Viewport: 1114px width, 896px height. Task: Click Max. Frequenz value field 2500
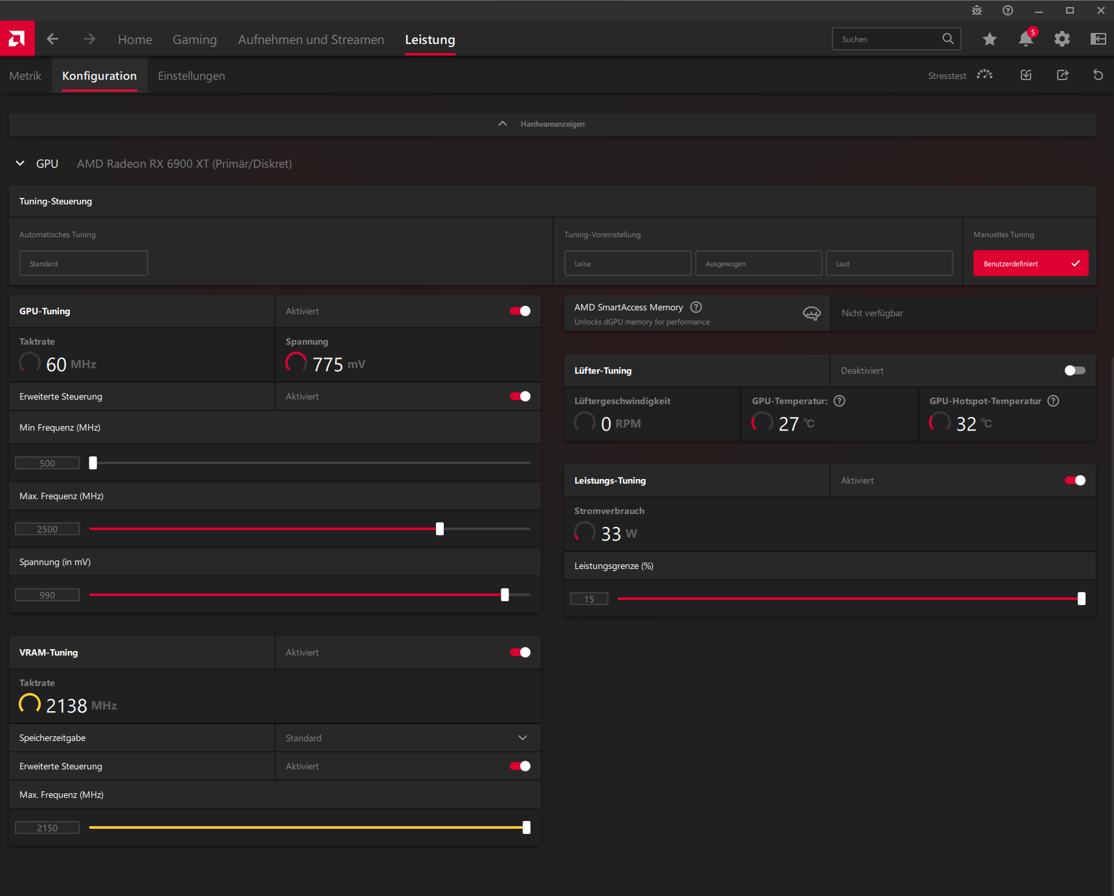(47, 529)
